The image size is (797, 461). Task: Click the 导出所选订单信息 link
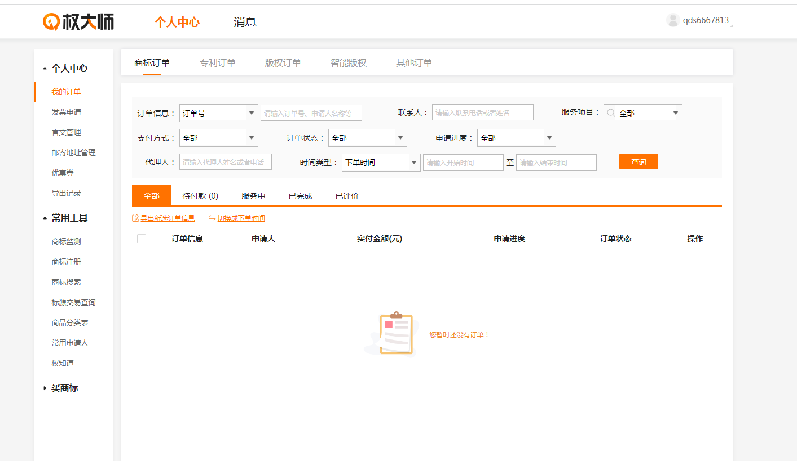point(168,218)
